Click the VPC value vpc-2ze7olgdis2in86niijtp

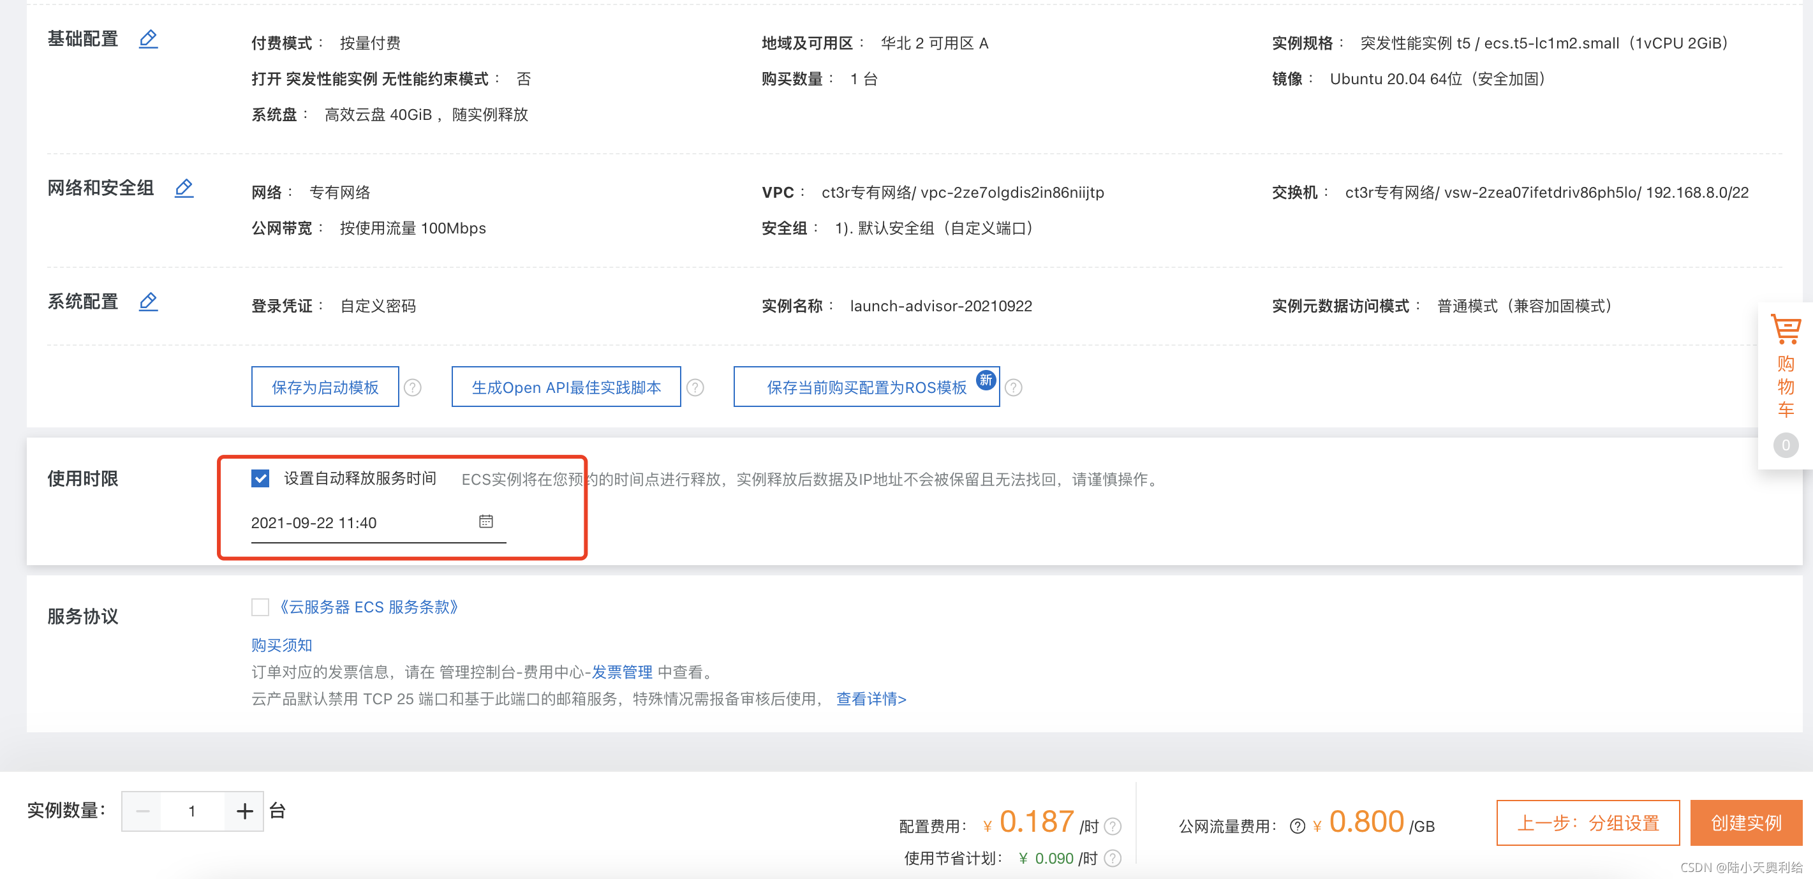coord(1012,192)
